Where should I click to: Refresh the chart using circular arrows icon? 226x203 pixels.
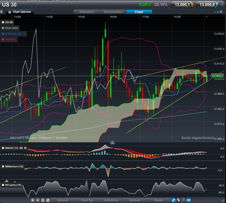[43, 200]
